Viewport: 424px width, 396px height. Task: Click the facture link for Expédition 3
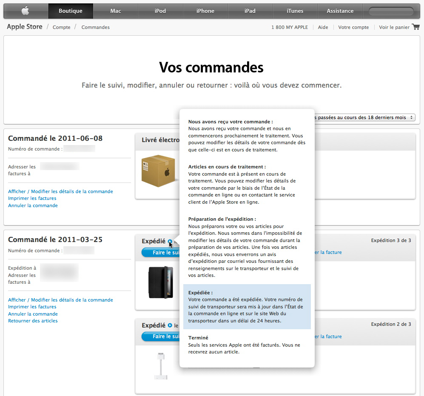tap(328, 252)
